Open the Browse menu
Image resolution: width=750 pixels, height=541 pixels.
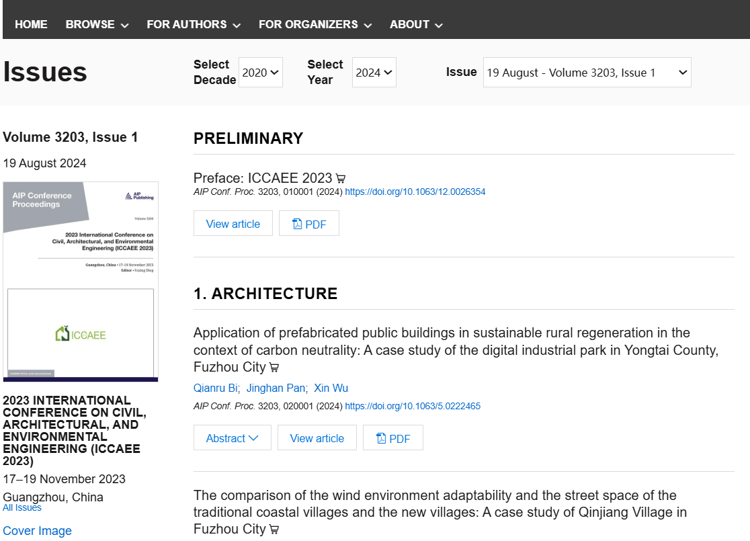[x=97, y=24]
